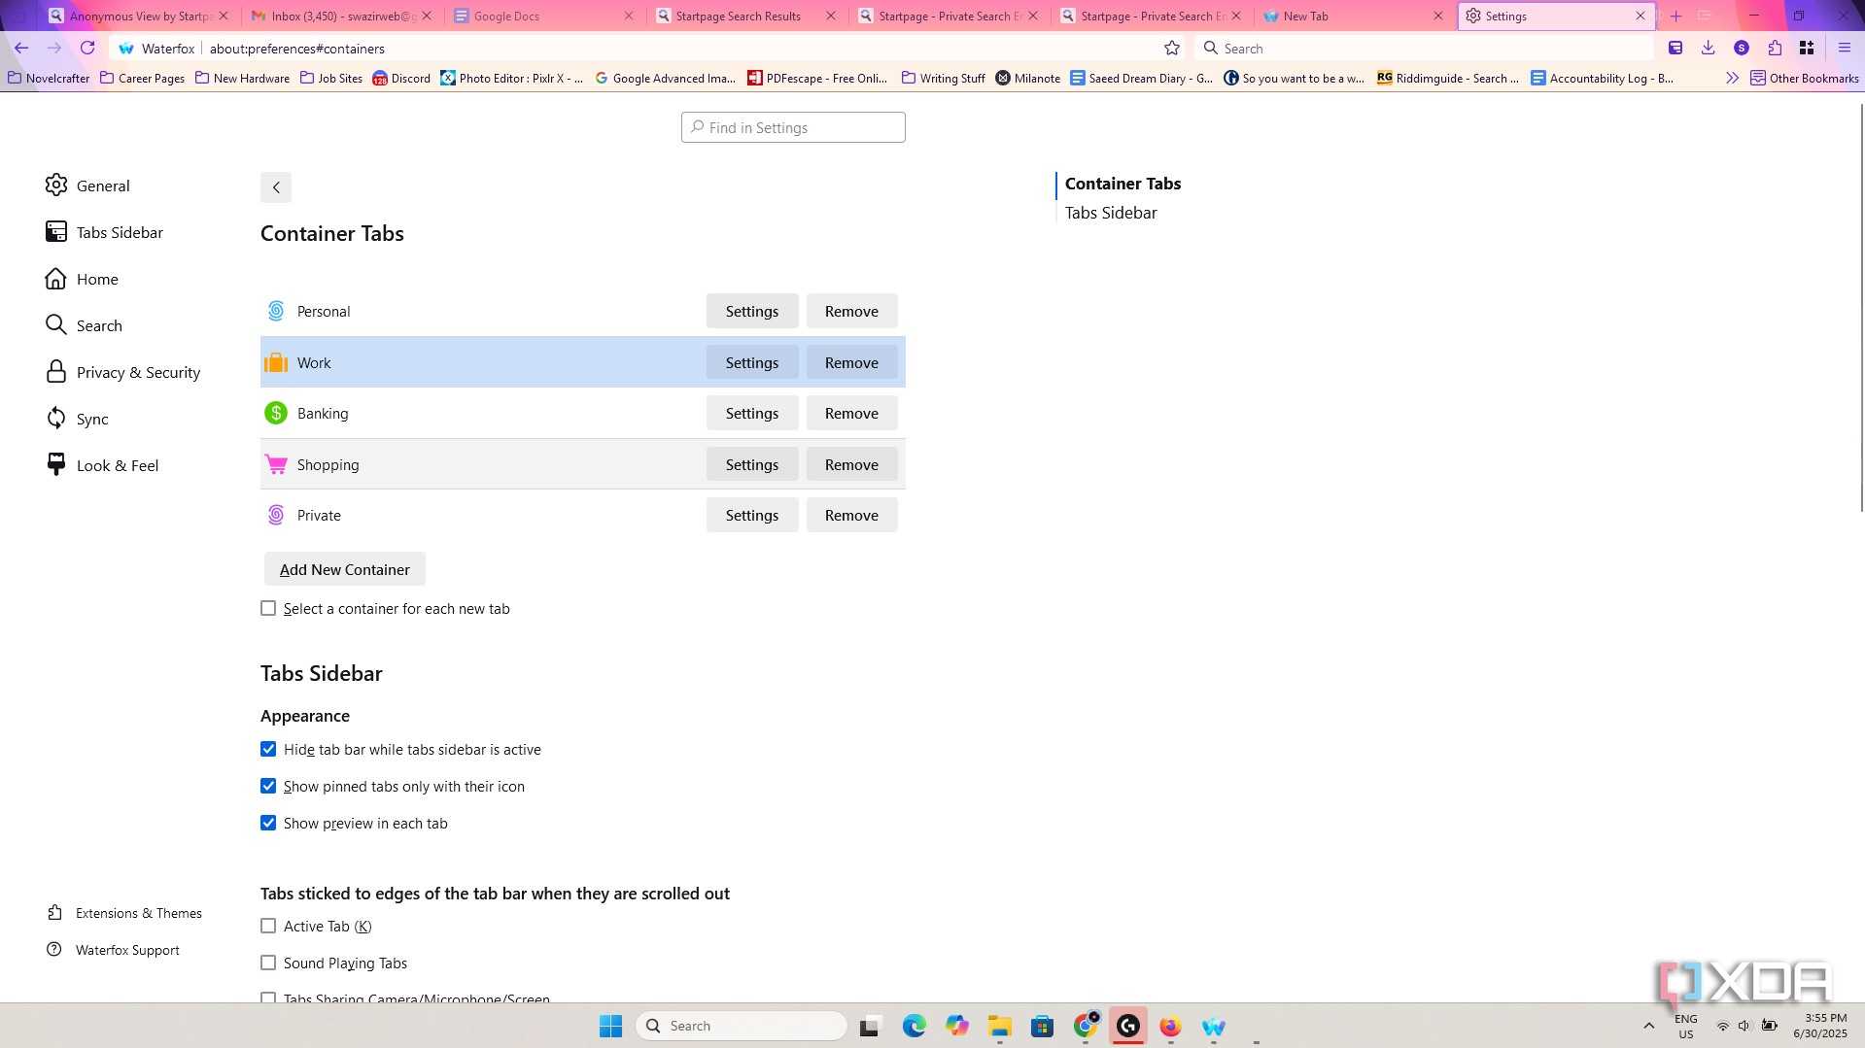The width and height of the screenshot is (1865, 1048).
Task: Go back using the chevron above Container Tabs
Action: pos(276,187)
